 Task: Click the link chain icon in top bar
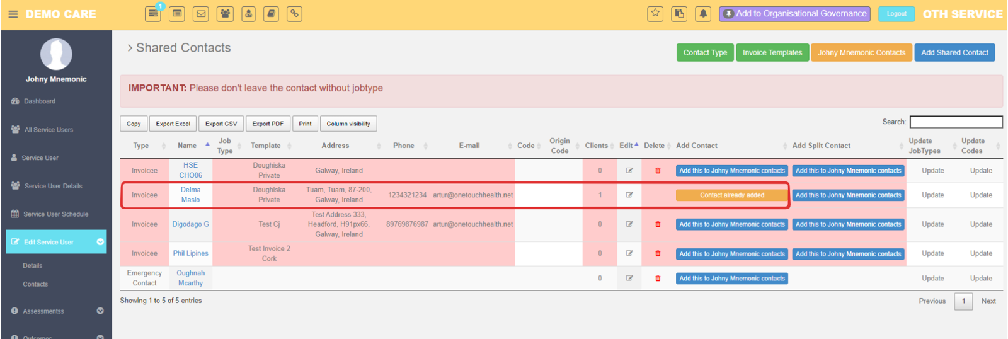(x=294, y=13)
